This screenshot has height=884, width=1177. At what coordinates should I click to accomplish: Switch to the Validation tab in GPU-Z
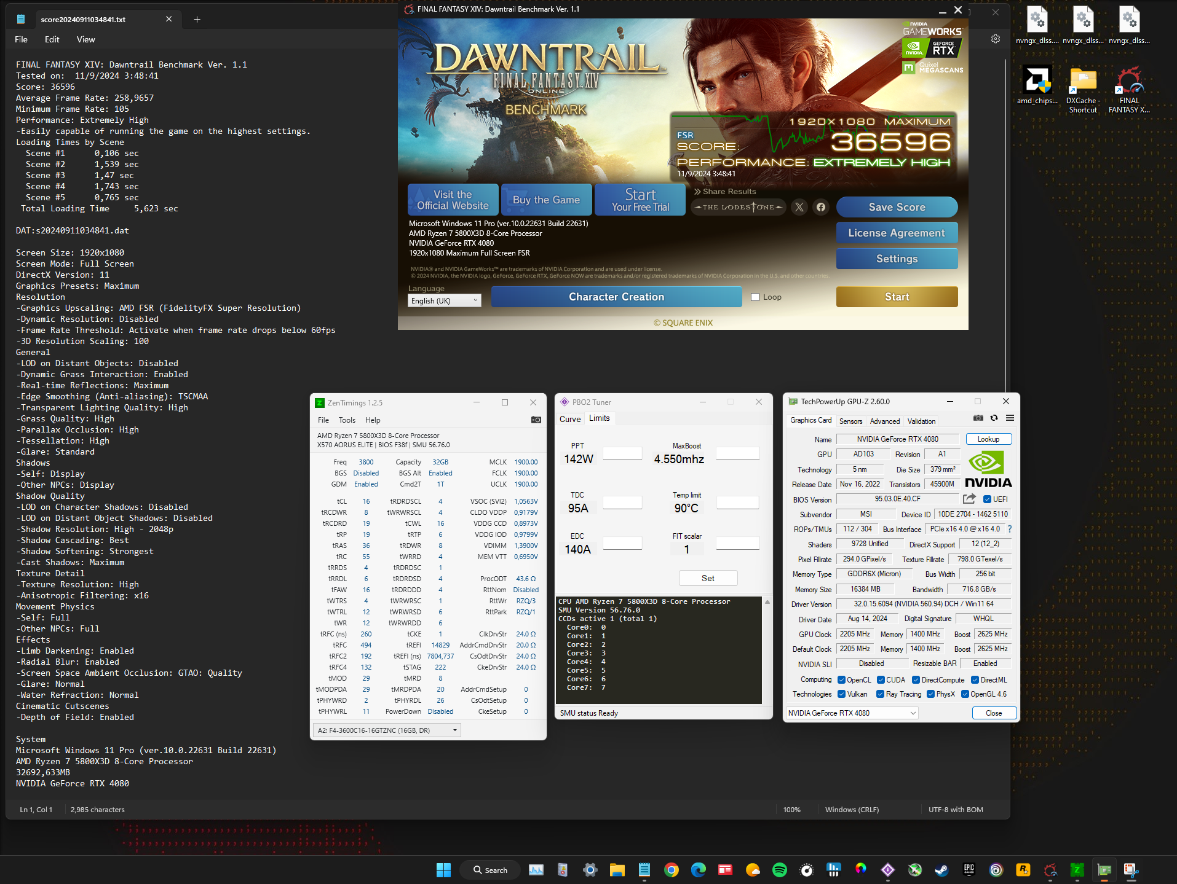click(x=921, y=421)
